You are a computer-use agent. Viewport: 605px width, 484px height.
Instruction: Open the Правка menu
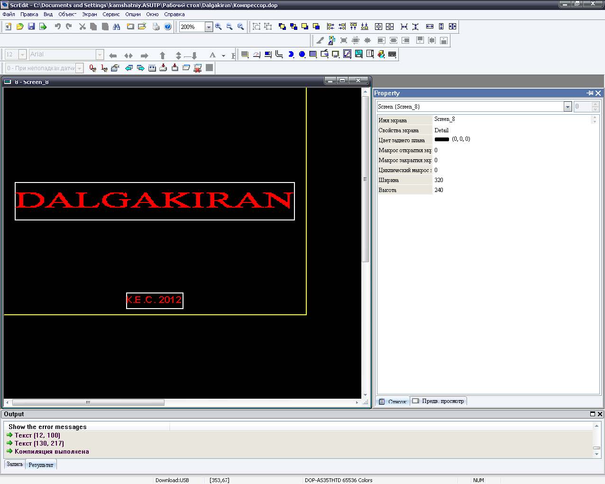tap(29, 14)
